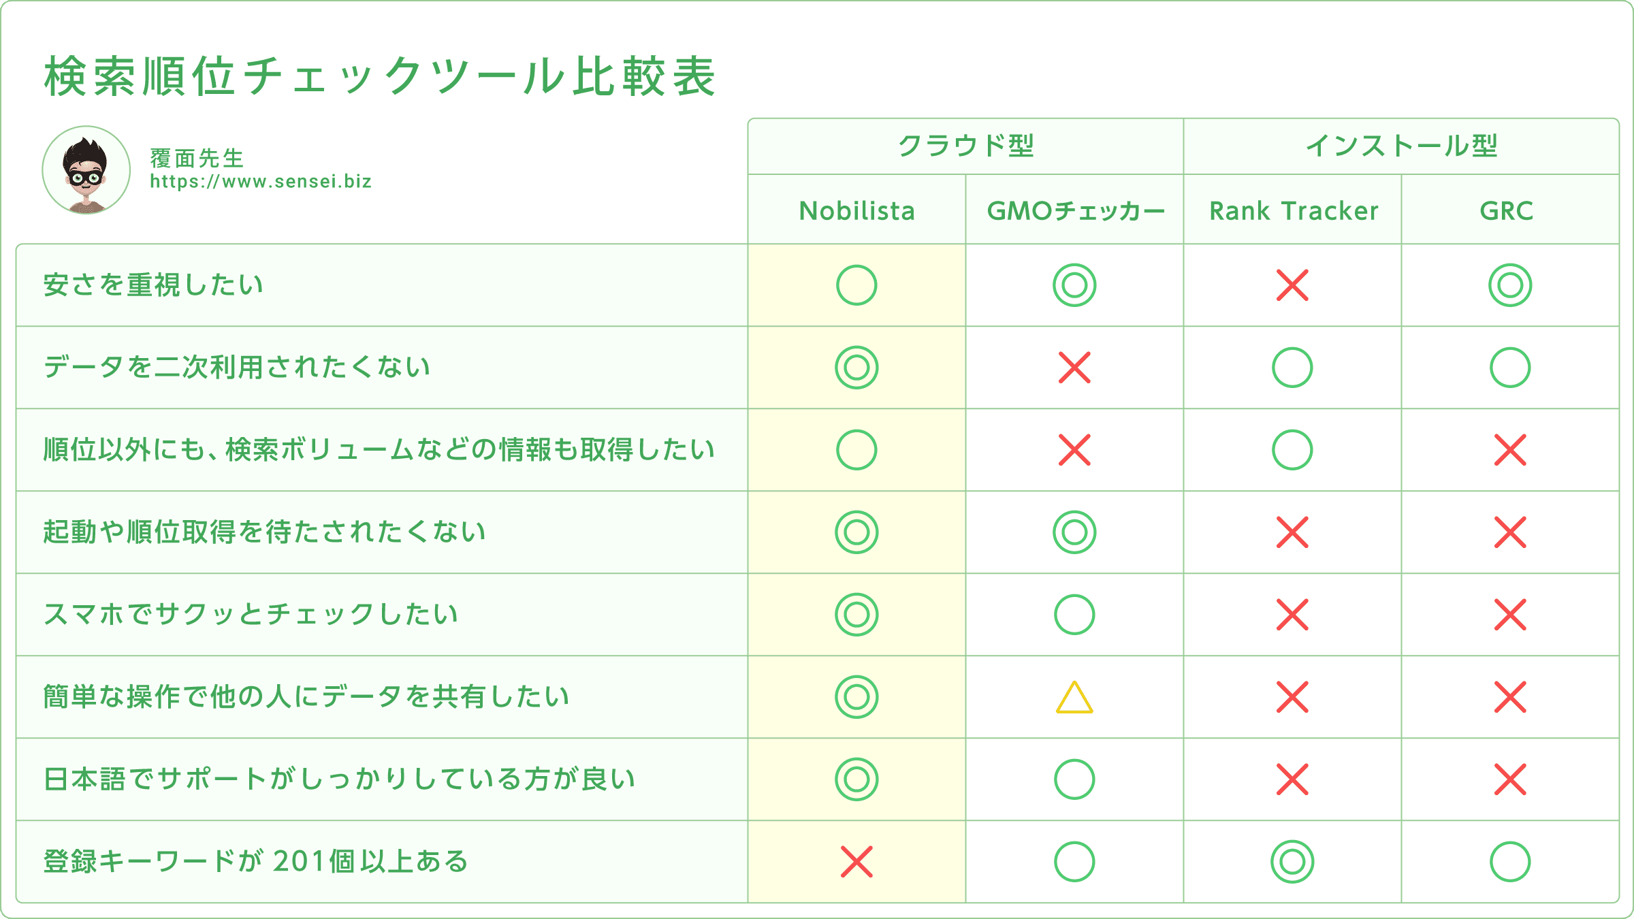Click Nobilista's single circle in 安さを重視したい row
Screen dimensions: 1634x919
click(x=856, y=285)
